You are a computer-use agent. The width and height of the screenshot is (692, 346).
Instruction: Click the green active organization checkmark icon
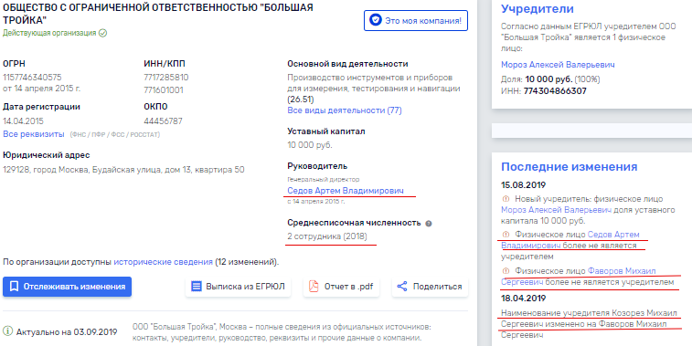coord(102,33)
